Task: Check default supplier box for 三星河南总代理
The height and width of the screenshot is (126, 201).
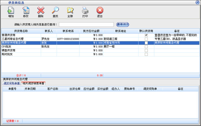Action: pyautogui.click(x=146, y=39)
